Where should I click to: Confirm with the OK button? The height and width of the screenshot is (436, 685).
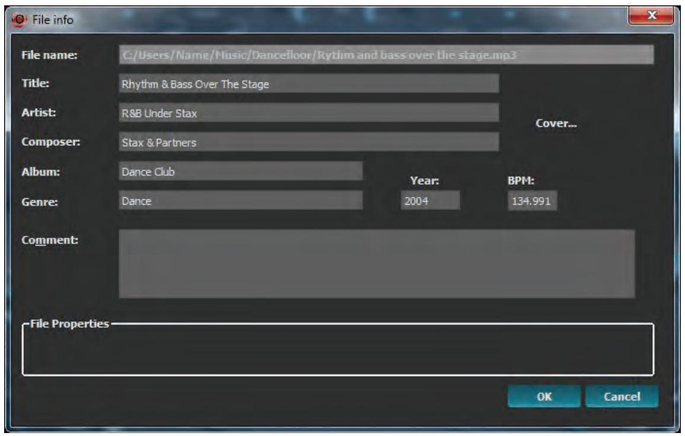(544, 396)
